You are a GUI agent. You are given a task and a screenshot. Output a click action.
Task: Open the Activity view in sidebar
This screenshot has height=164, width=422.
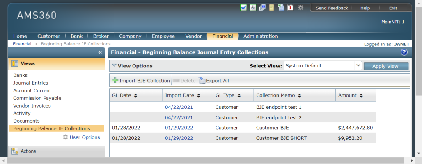[x=22, y=113]
